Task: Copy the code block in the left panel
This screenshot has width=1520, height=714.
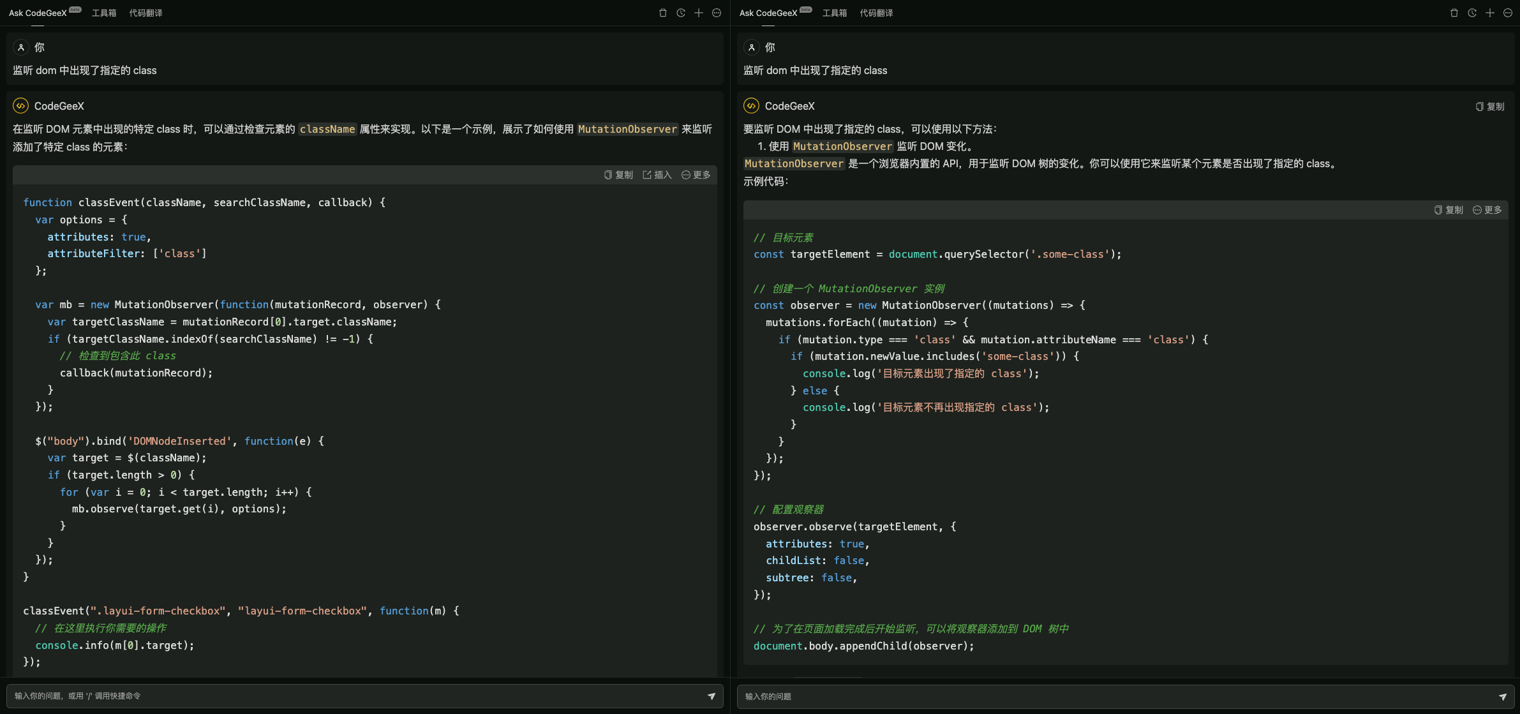Action: [x=618, y=175]
